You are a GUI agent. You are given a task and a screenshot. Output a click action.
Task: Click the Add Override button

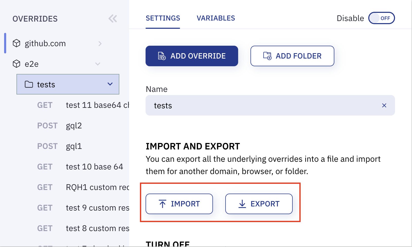click(x=192, y=56)
